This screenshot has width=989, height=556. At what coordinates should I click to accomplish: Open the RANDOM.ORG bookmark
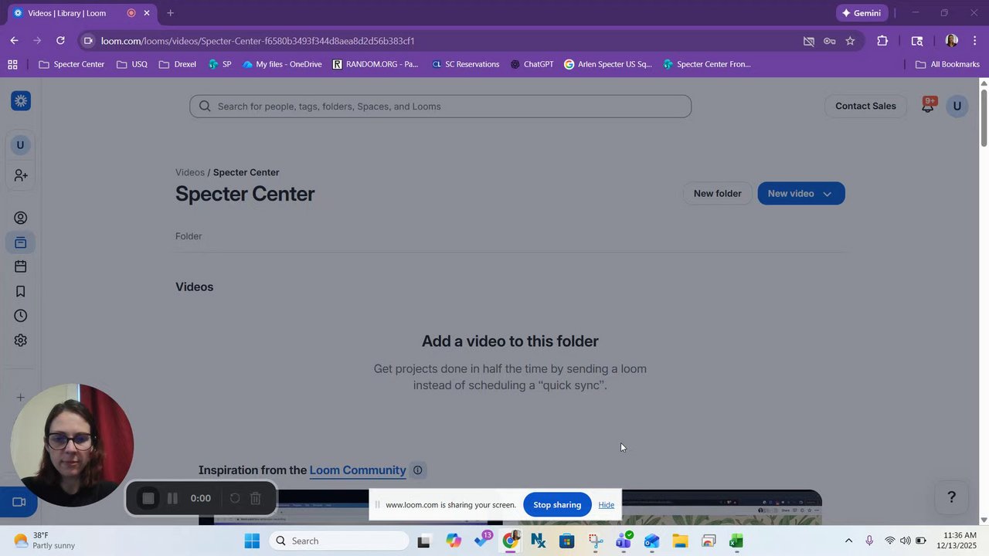pyautogui.click(x=376, y=64)
